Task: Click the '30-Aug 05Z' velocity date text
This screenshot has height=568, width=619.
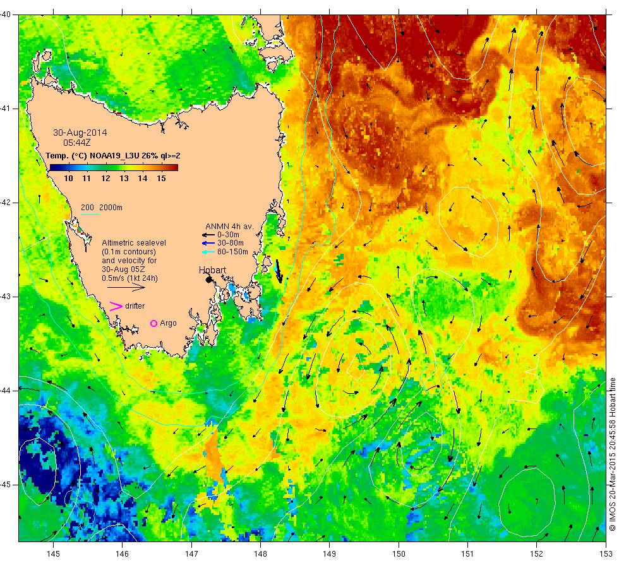Action: [x=123, y=269]
